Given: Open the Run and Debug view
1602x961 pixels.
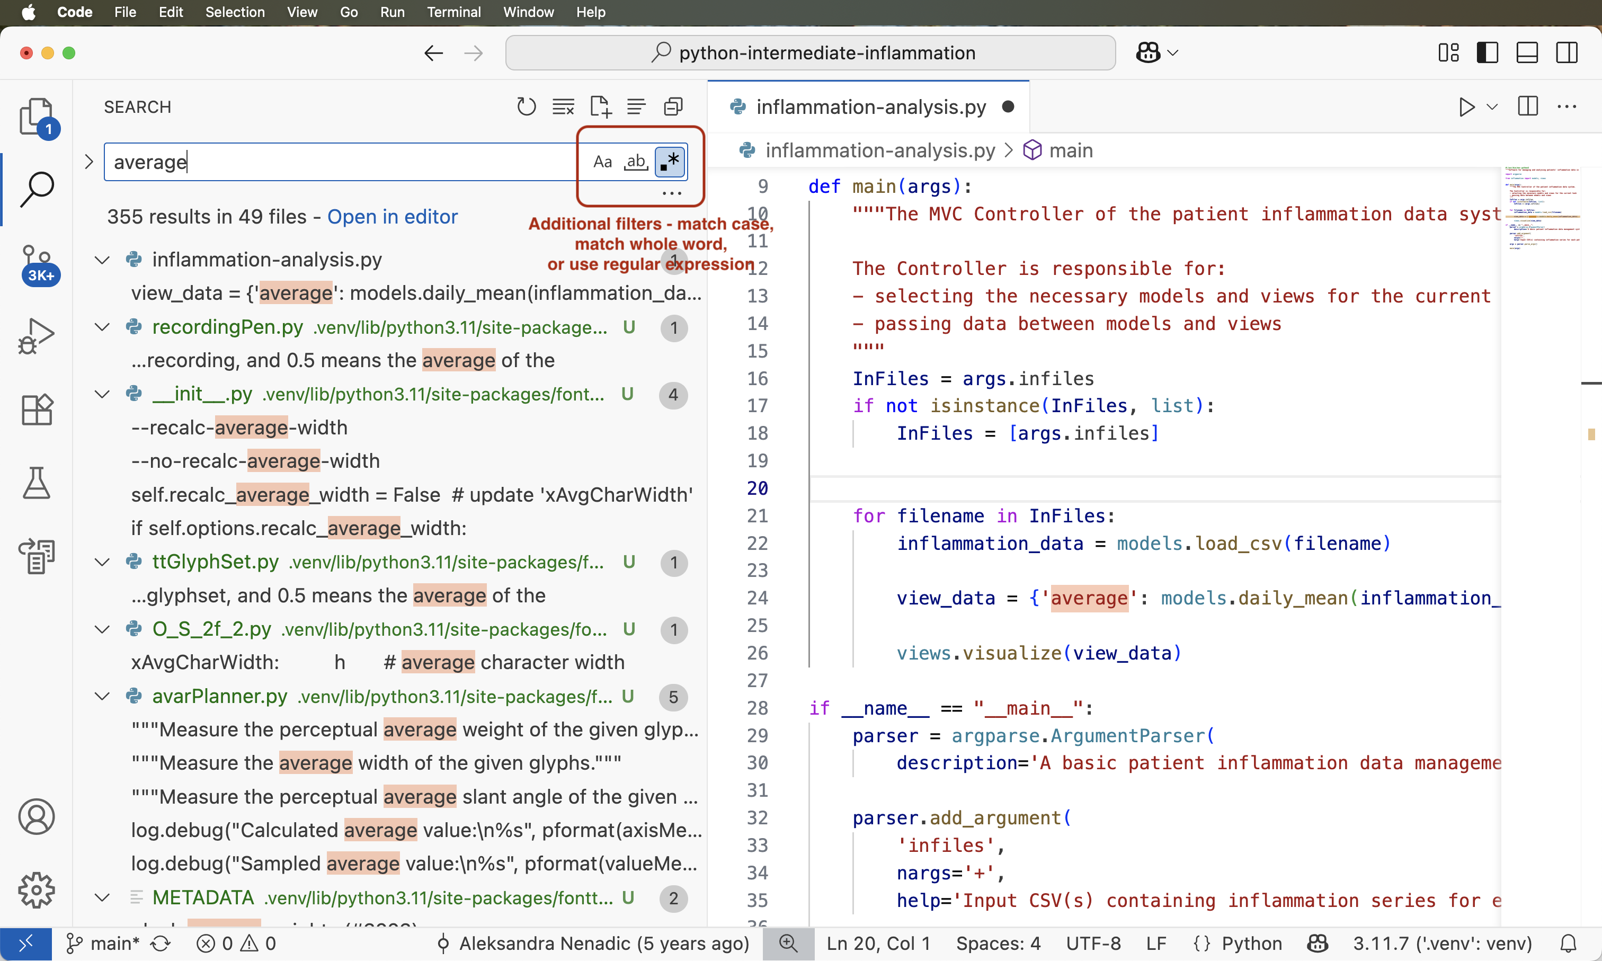Looking at the screenshot, I should click(37, 335).
